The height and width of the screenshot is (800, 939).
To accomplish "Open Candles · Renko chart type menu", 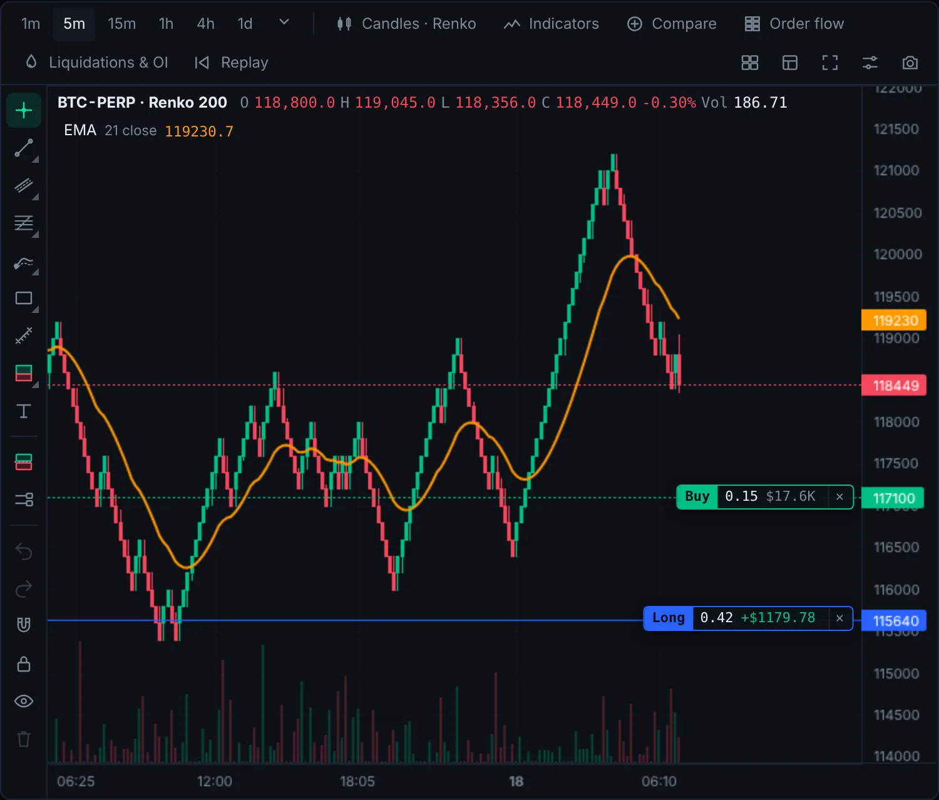I will click(406, 24).
